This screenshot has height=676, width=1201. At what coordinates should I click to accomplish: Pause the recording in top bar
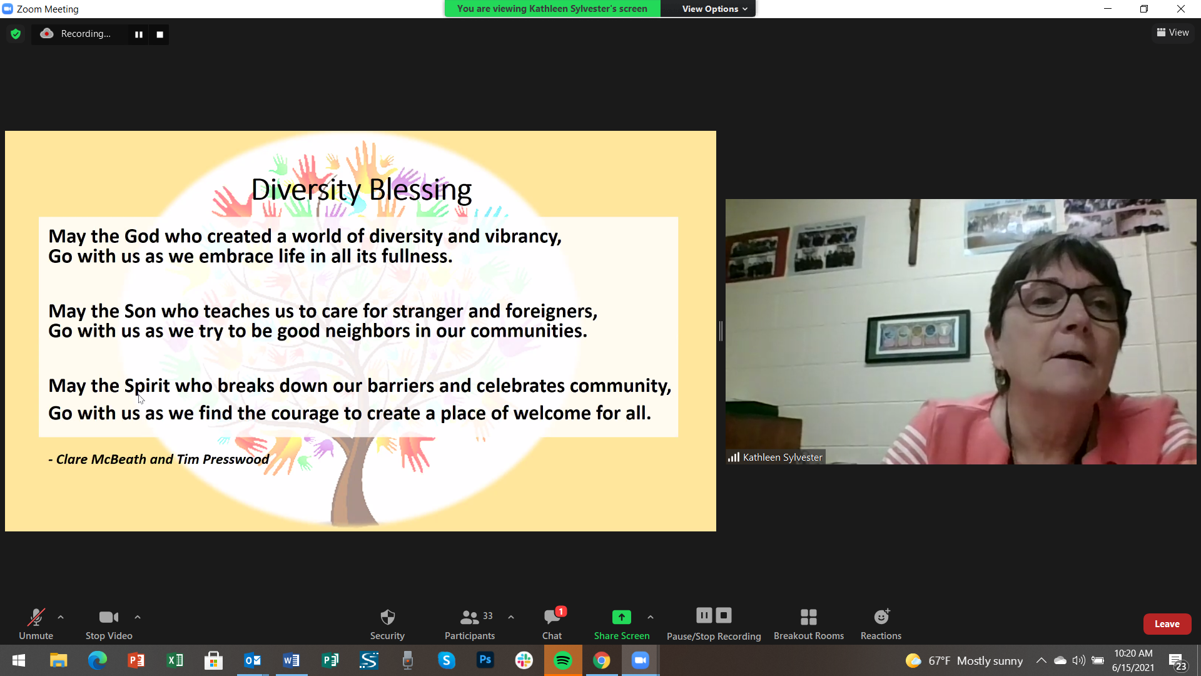139,34
